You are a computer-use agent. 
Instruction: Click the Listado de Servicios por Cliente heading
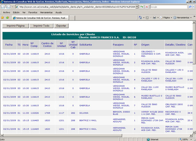tap(73, 34)
